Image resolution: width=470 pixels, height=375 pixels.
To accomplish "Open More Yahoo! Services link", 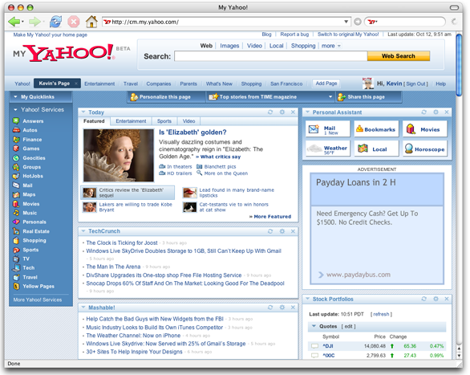I will [38, 300].
